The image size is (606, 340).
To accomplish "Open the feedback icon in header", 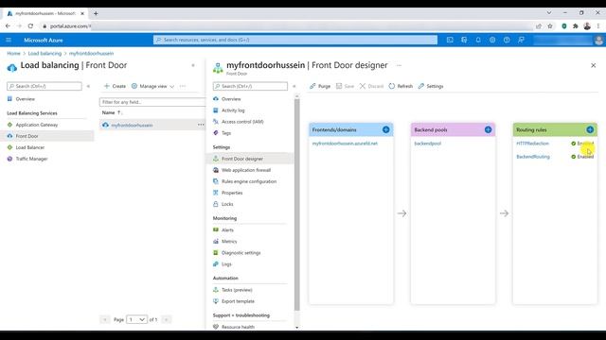I will [521, 40].
